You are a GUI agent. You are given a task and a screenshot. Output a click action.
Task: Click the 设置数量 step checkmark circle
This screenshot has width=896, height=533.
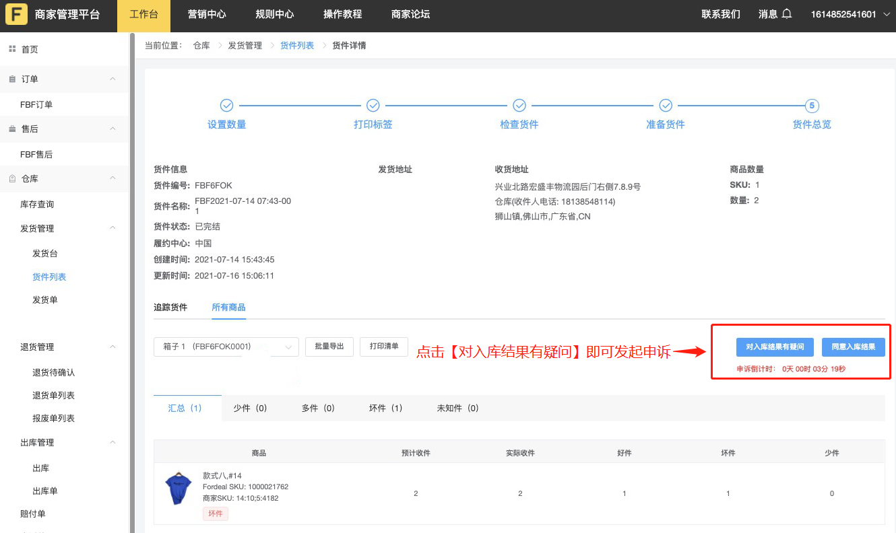pos(226,106)
